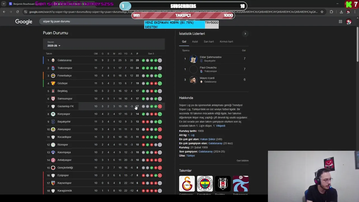The width and height of the screenshot is (359, 202).
Task: Switch to the Kırmızı kart tab
Action: (x=226, y=42)
